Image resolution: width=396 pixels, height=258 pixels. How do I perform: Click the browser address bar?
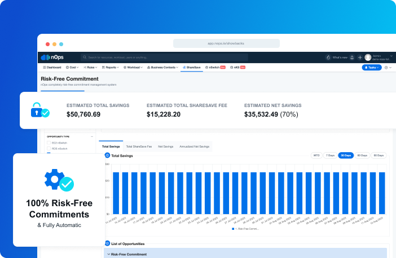pyautogui.click(x=226, y=43)
